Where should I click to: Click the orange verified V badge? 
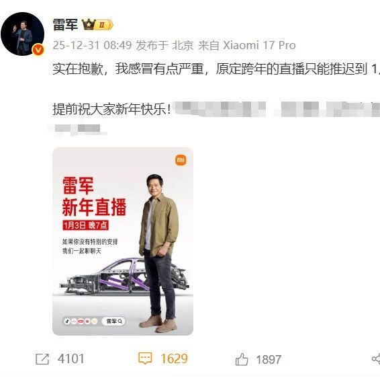pyautogui.click(x=38, y=50)
